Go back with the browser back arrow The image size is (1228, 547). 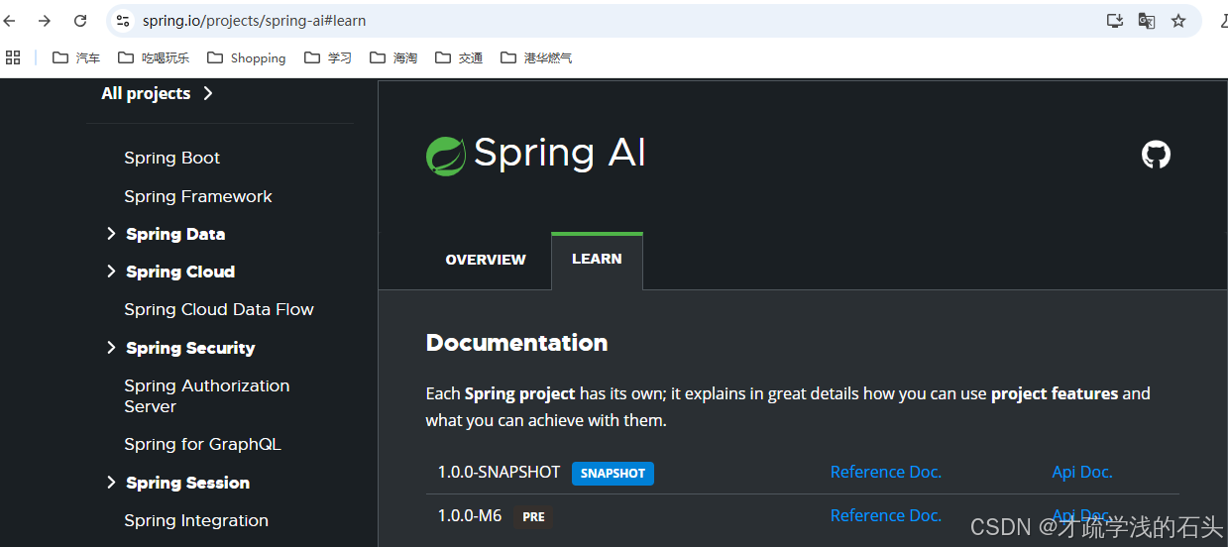(9, 21)
